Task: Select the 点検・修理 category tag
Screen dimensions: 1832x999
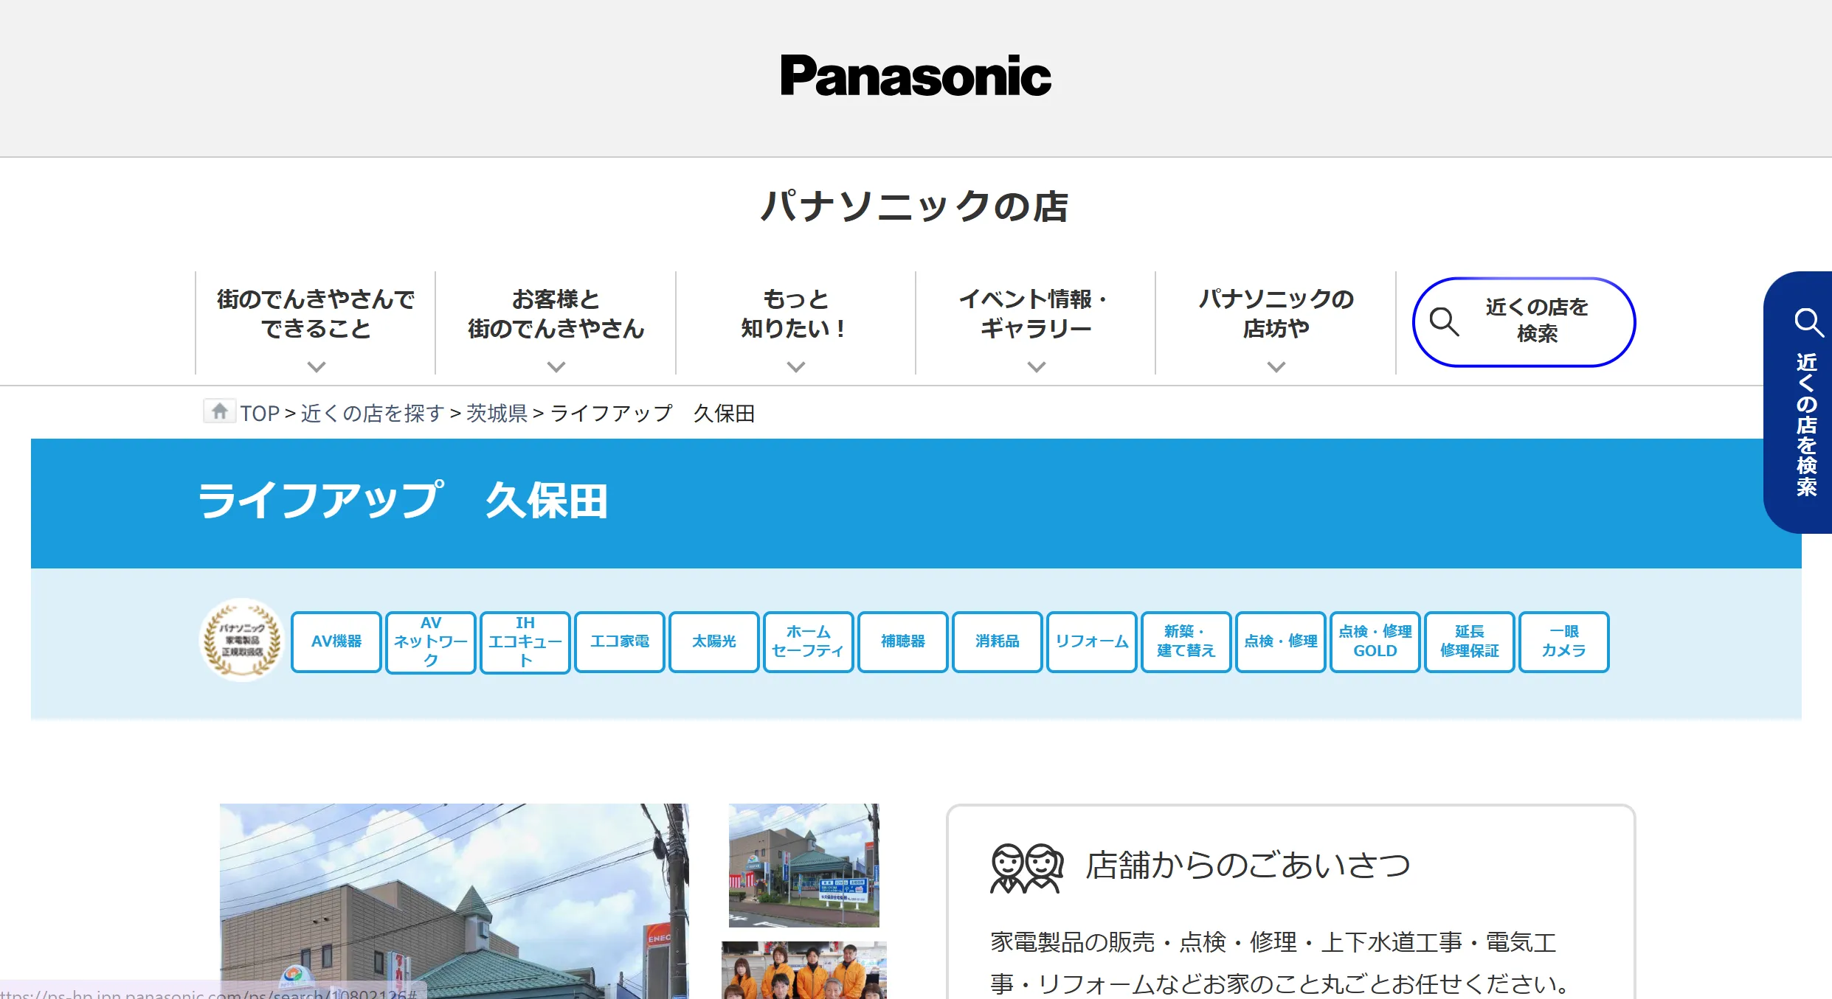Action: (x=1281, y=641)
